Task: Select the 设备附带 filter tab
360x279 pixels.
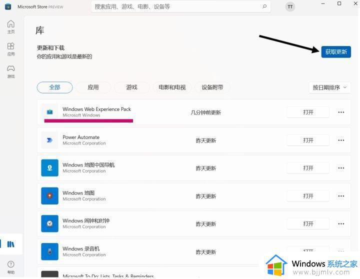Action: (212, 87)
